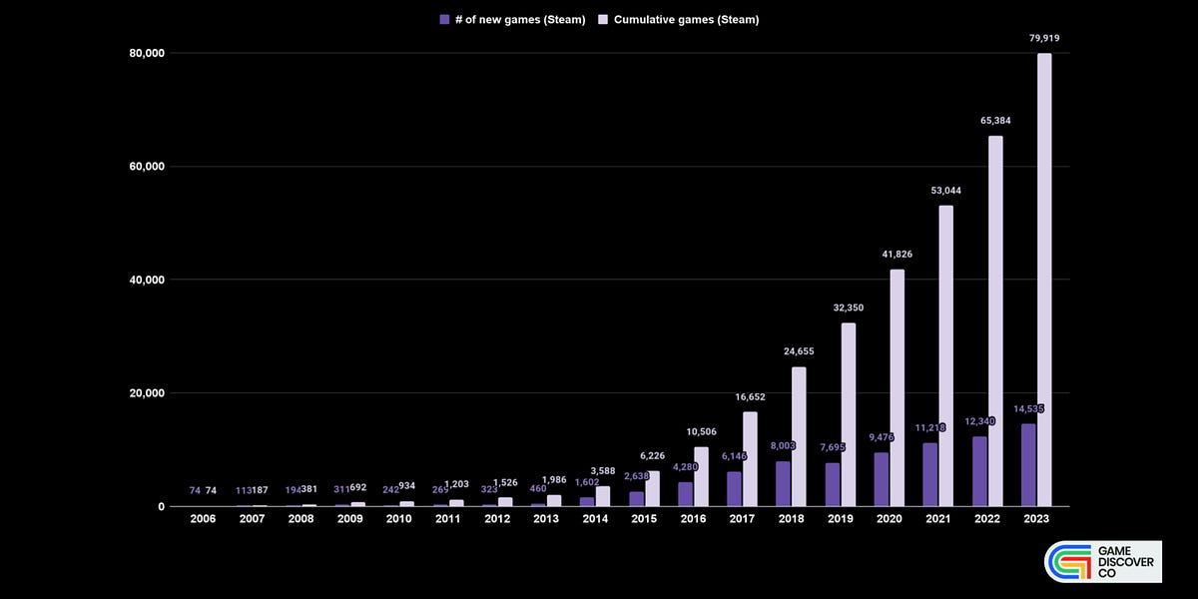This screenshot has width=1198, height=599.
Task: Click the 4,280 new games label
Action: (x=685, y=466)
